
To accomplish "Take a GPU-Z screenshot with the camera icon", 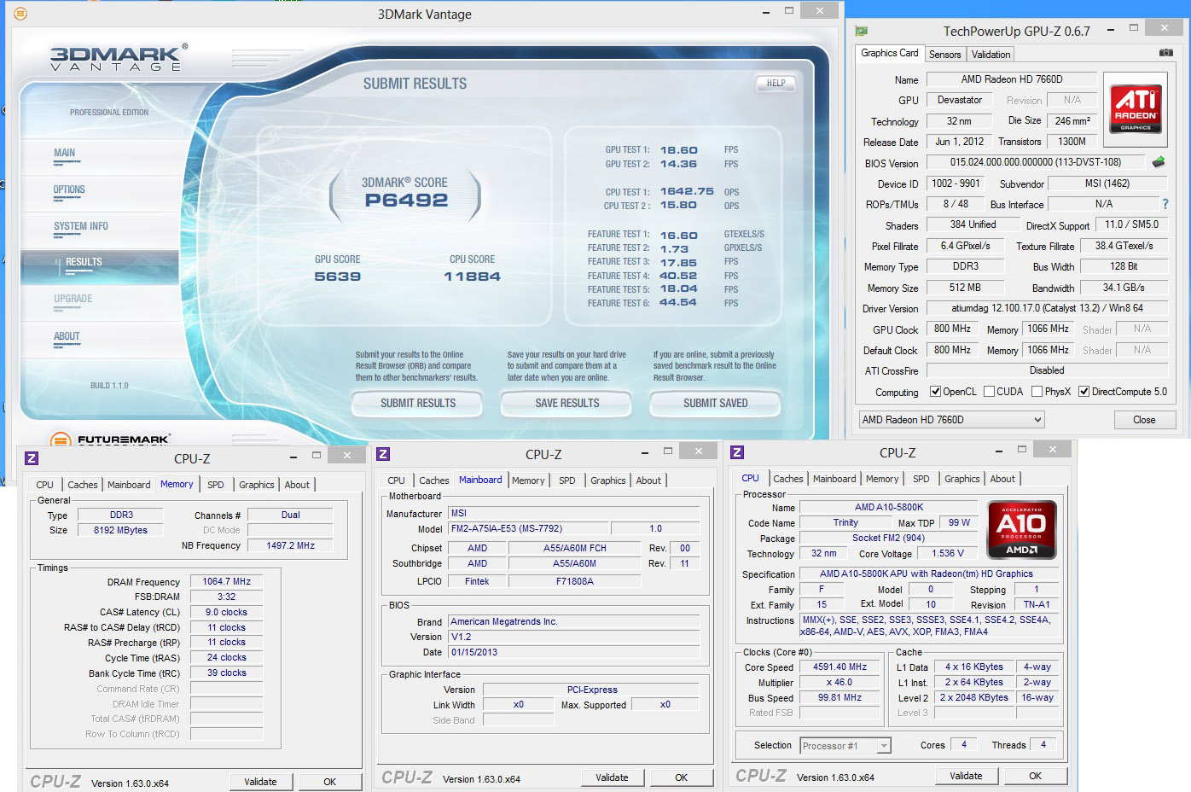I will [x=1165, y=53].
